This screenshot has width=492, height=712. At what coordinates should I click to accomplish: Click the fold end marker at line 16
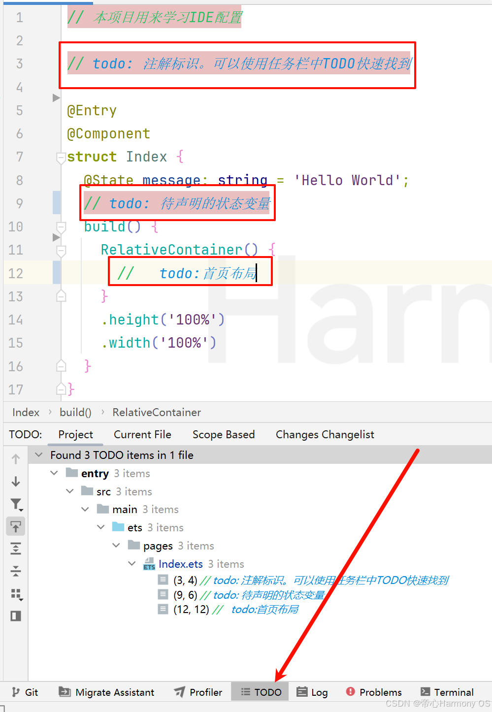(61, 366)
